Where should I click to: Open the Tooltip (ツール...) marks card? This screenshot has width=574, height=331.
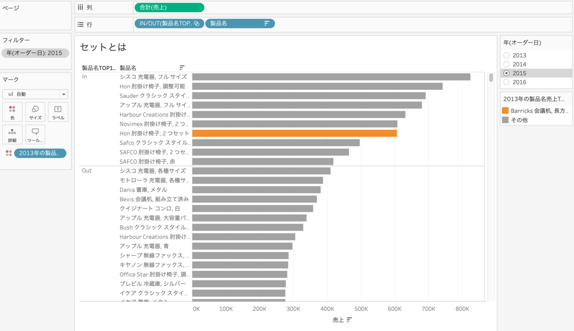tap(35, 135)
